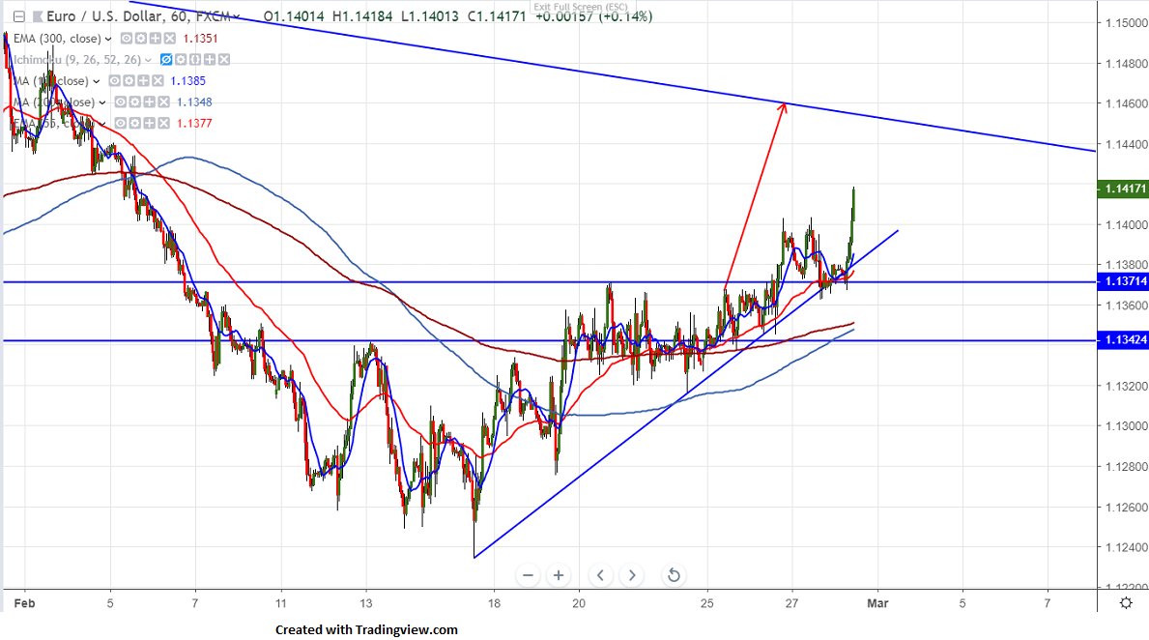Collapse the chart legend with the minus box

click(19, 16)
